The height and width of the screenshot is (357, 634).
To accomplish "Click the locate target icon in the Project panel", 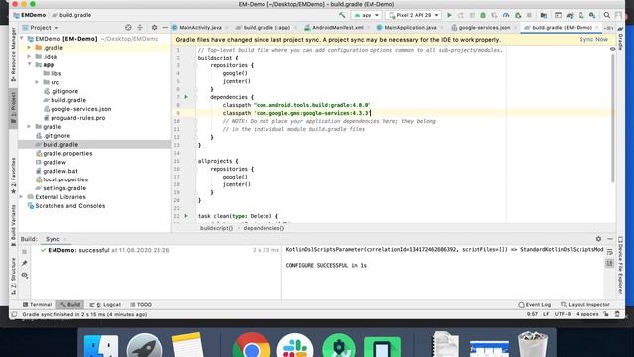I will pos(128,28).
